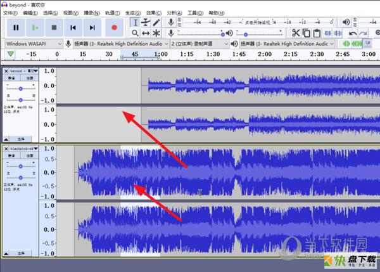Collapse the beyond track
The width and height of the screenshot is (380, 272).
coord(6,139)
